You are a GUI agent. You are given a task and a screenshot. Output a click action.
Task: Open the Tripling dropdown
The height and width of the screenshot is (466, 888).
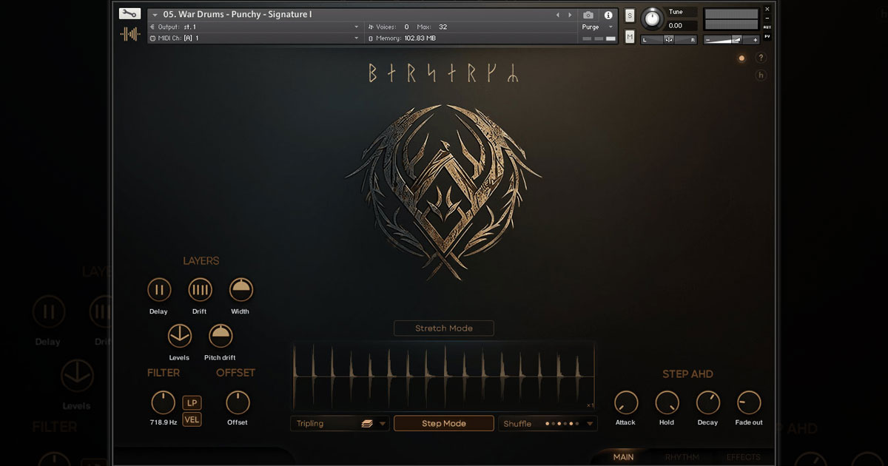point(340,424)
